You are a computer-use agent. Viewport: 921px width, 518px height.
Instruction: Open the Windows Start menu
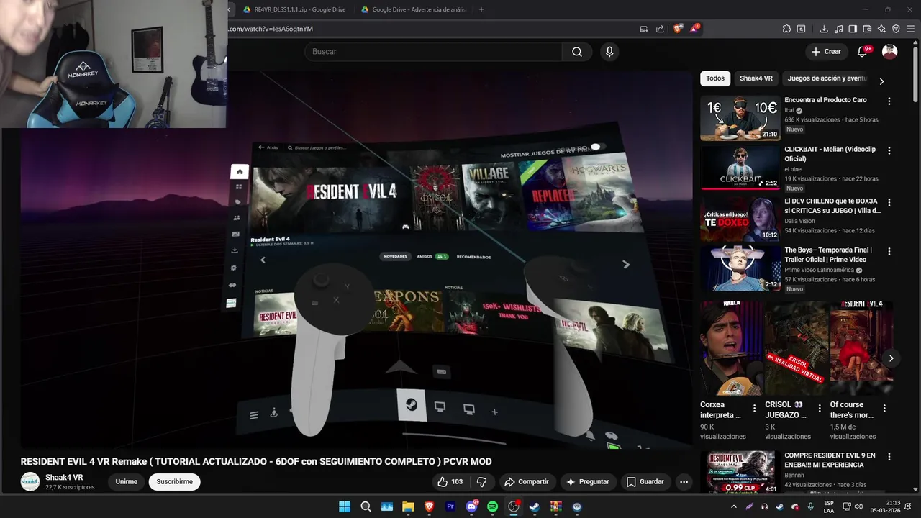[345, 506]
